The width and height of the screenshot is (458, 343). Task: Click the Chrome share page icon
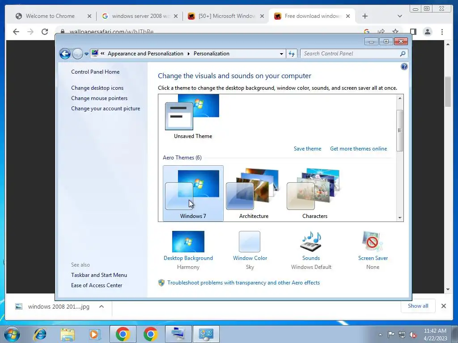pyautogui.click(x=381, y=31)
